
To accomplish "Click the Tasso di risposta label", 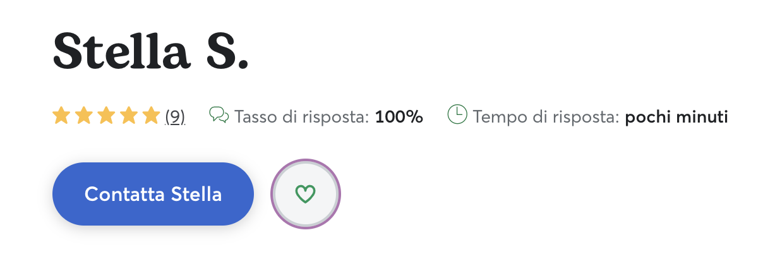I will point(301,117).
